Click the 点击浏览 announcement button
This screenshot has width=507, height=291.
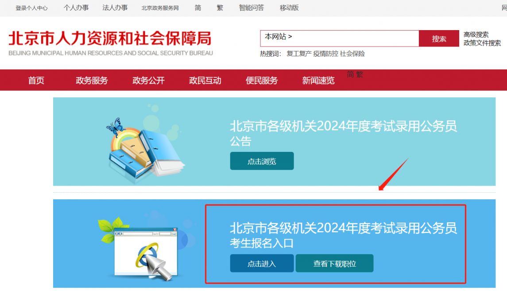click(262, 161)
